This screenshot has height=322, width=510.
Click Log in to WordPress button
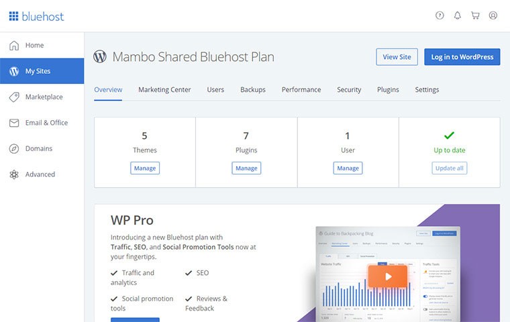click(462, 57)
